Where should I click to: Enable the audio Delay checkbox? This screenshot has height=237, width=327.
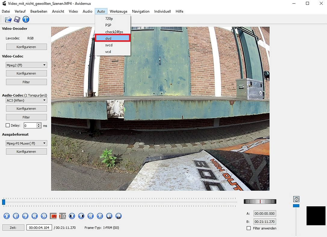8,125
